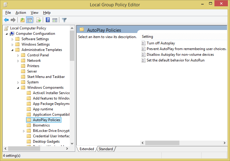Click the Up one level folder icon
230x161 pixels.
click(x=22, y=20)
